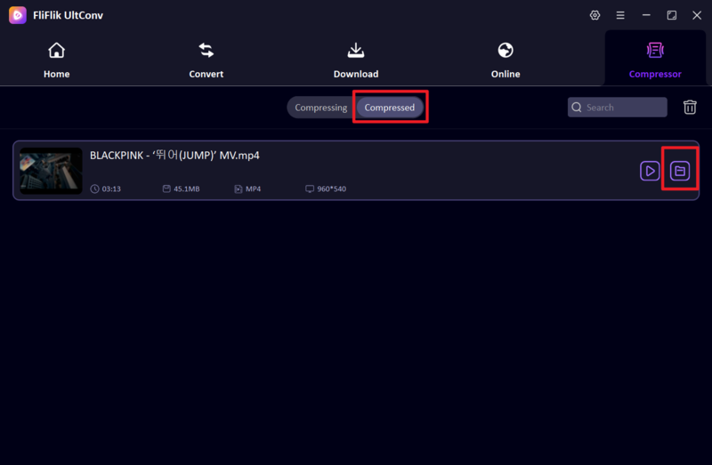This screenshot has width=712, height=465.
Task: Open the hamburger menu in title bar
Action: pos(620,15)
